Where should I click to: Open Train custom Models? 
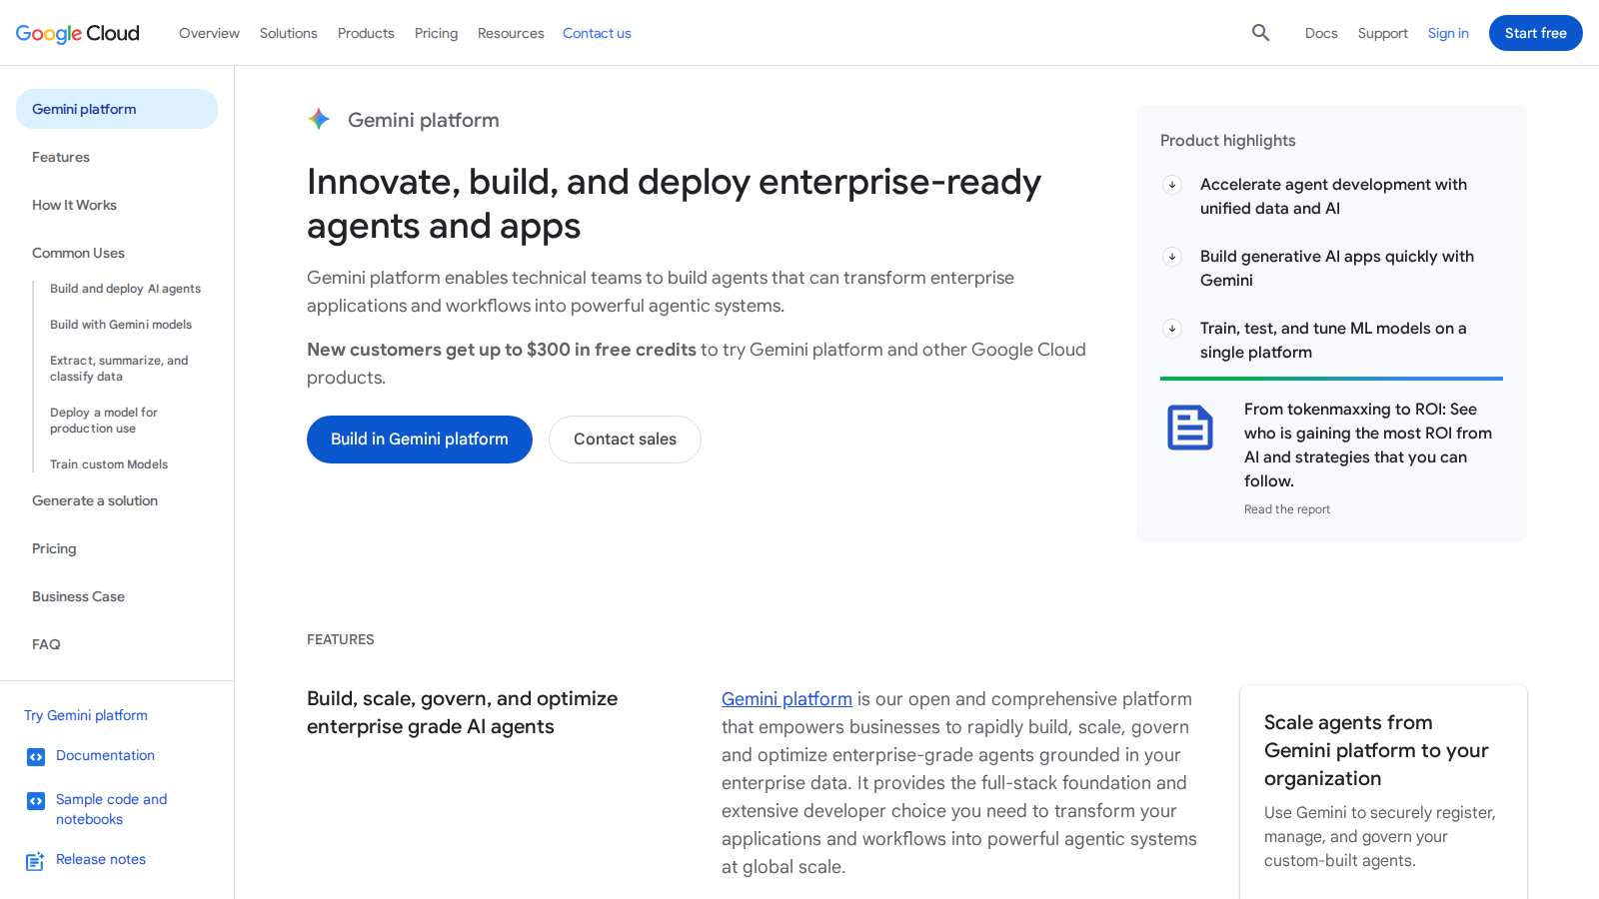point(109,464)
